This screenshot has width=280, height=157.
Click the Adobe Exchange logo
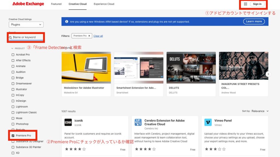coord(28,4)
